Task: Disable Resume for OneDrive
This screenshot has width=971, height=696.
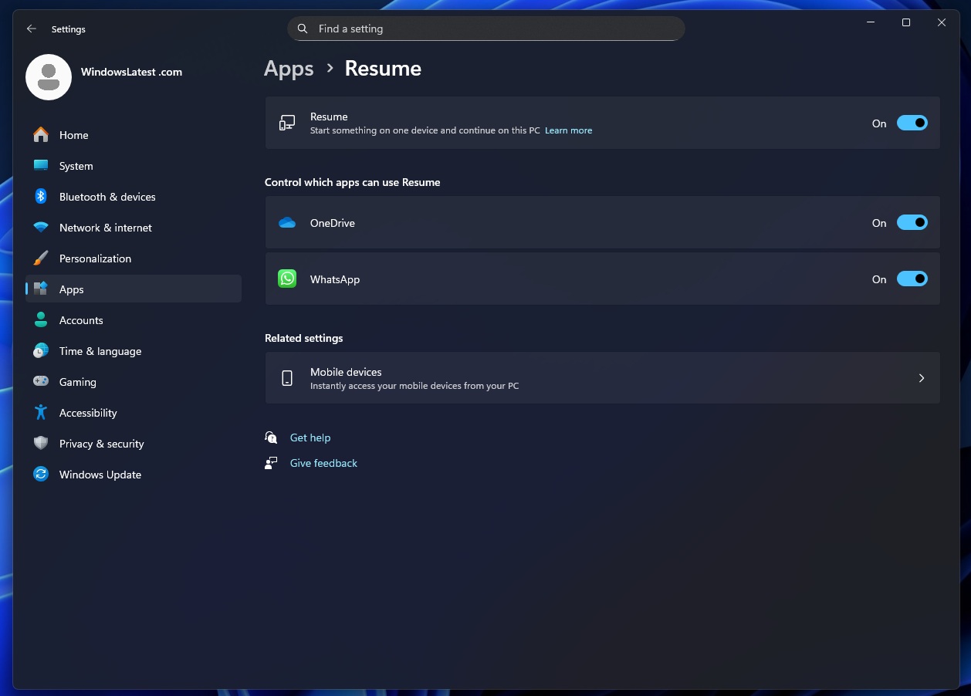Action: click(x=912, y=222)
